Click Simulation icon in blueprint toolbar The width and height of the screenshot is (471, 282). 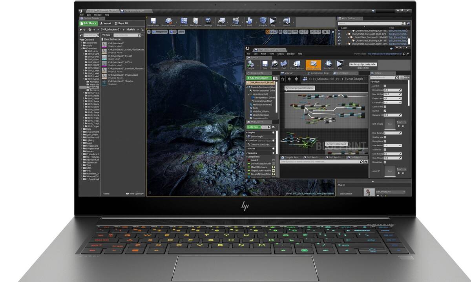[328, 65]
